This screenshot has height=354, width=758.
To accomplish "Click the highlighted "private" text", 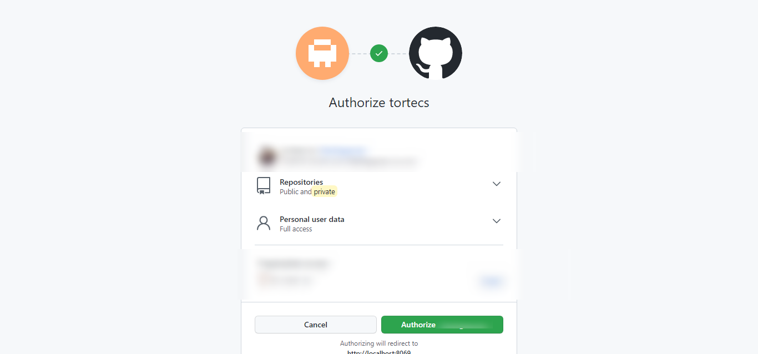I will pyautogui.click(x=325, y=192).
